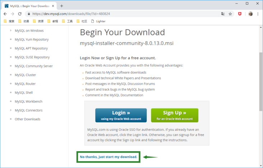The image size is (263, 168).
Task: Open MySQL Community Server link
Action: 34,66
